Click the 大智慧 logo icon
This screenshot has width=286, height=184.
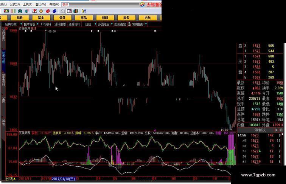tap(142, 5)
